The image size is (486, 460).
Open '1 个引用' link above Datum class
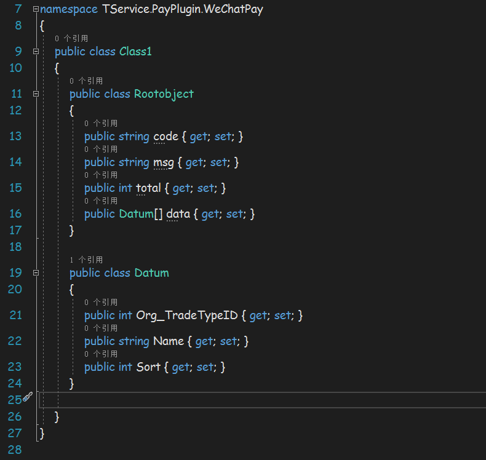coord(86,260)
